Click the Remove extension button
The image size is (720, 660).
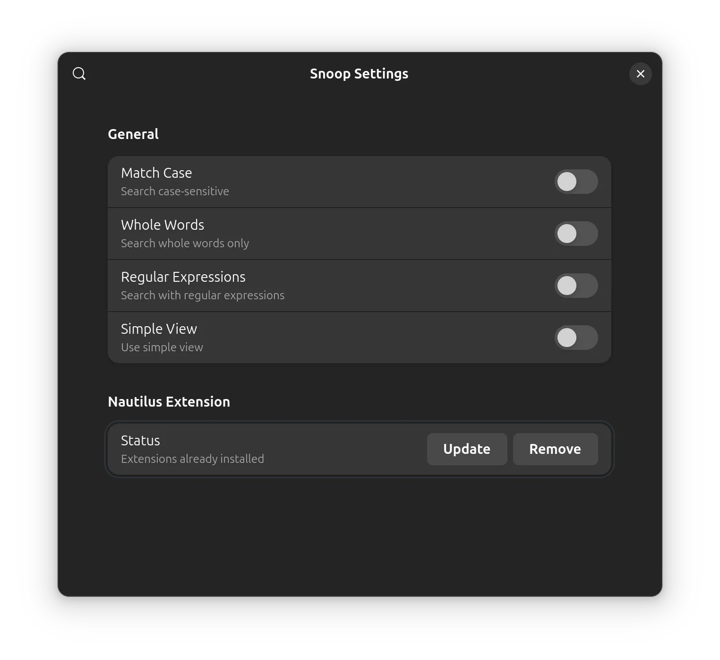555,449
